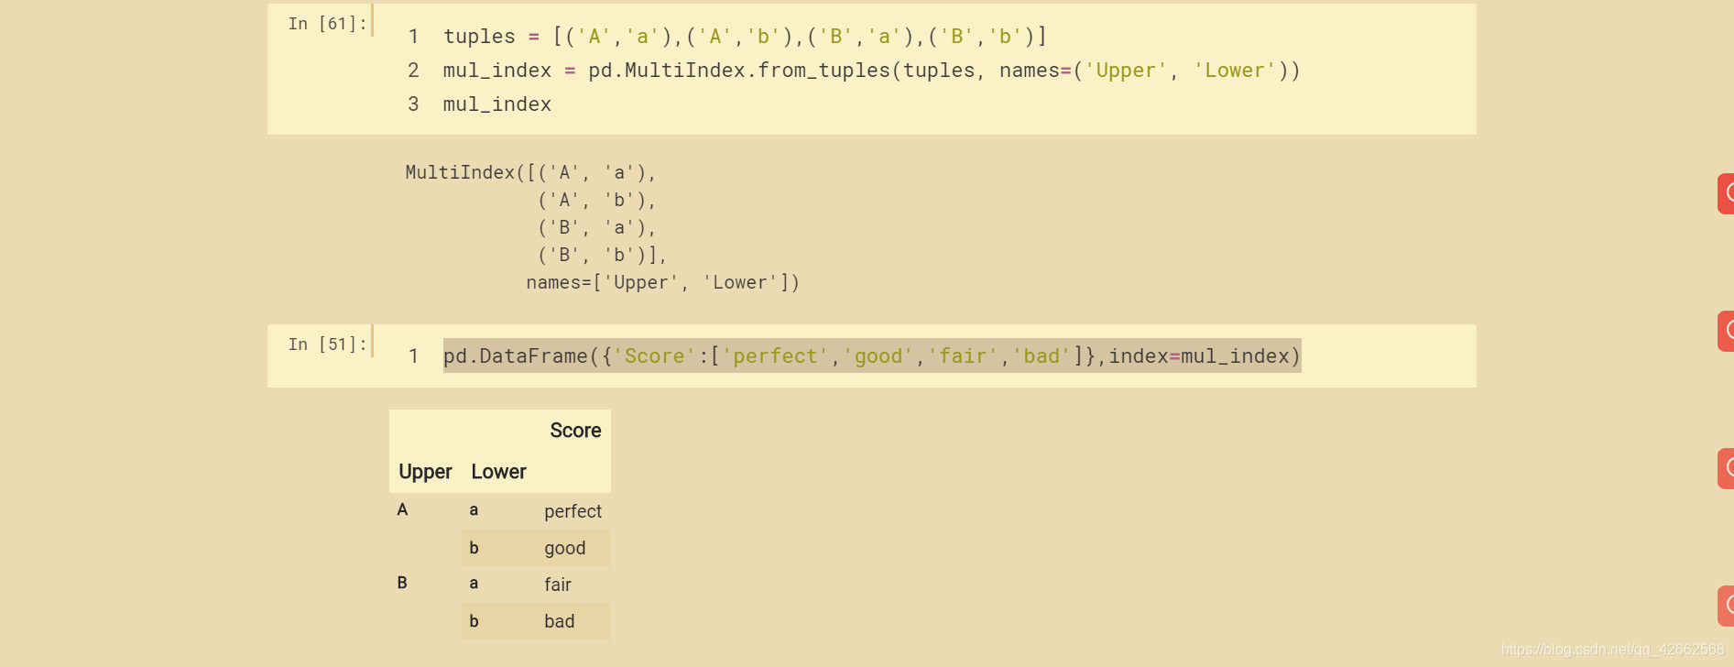This screenshot has width=1734, height=667.
Task: Place cursor in the tuples assignment line
Action: click(x=745, y=37)
